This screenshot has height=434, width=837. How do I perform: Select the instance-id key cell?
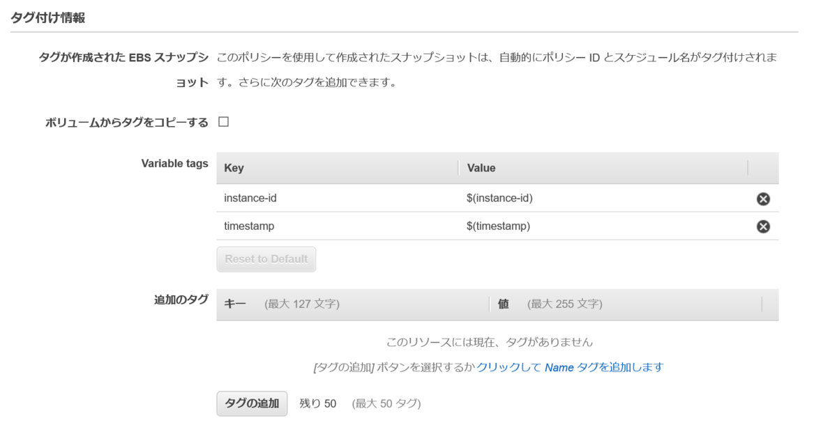[251, 199]
